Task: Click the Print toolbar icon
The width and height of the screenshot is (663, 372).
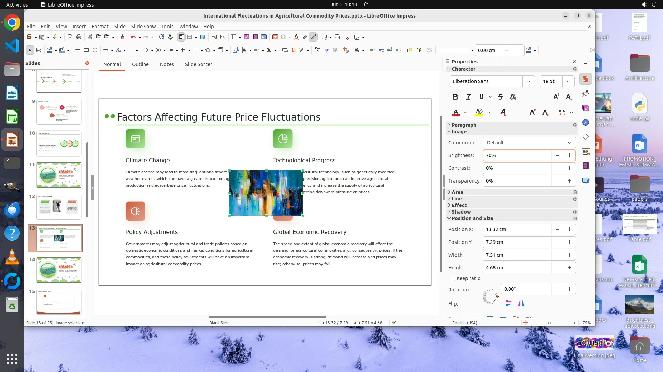Action: pyautogui.click(x=79, y=37)
